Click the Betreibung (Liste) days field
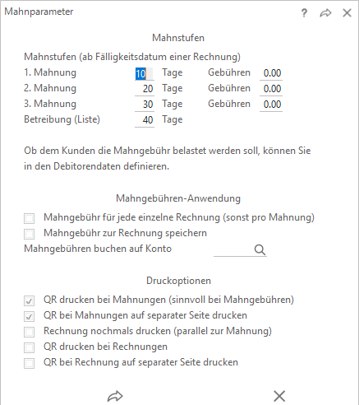The height and width of the screenshot is (405, 359). tap(145, 120)
